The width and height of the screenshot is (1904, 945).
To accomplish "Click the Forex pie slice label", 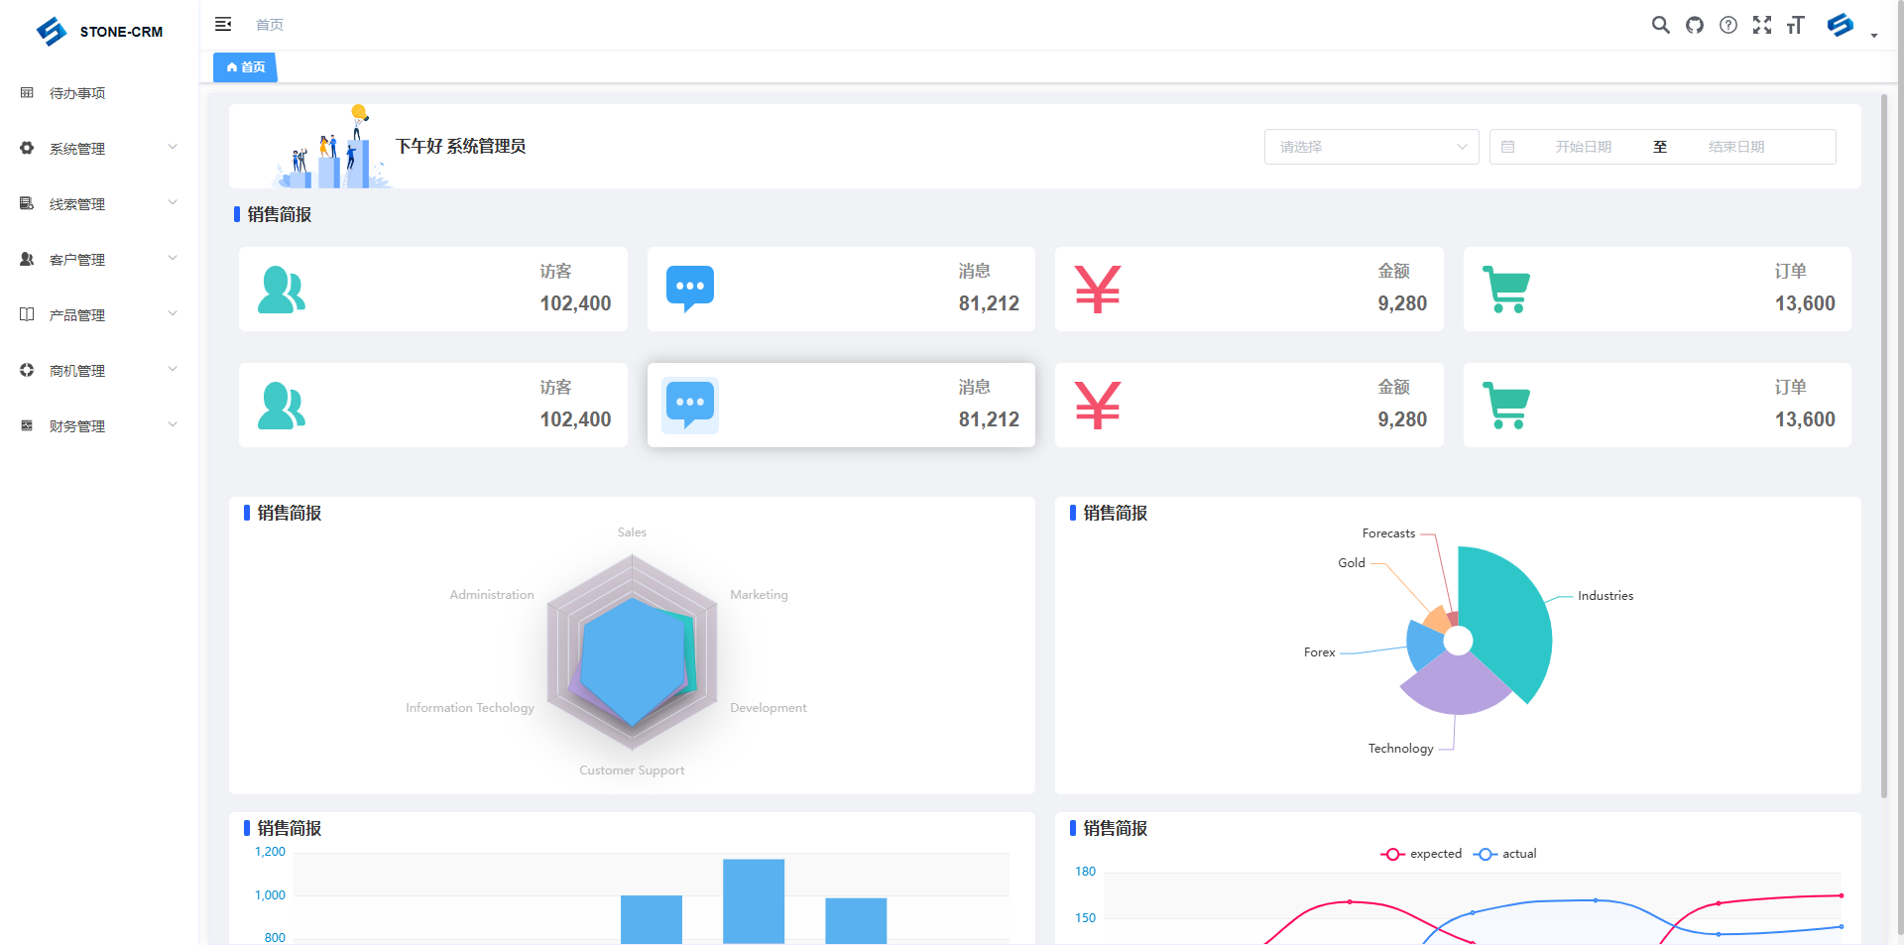I will coord(1319,652).
